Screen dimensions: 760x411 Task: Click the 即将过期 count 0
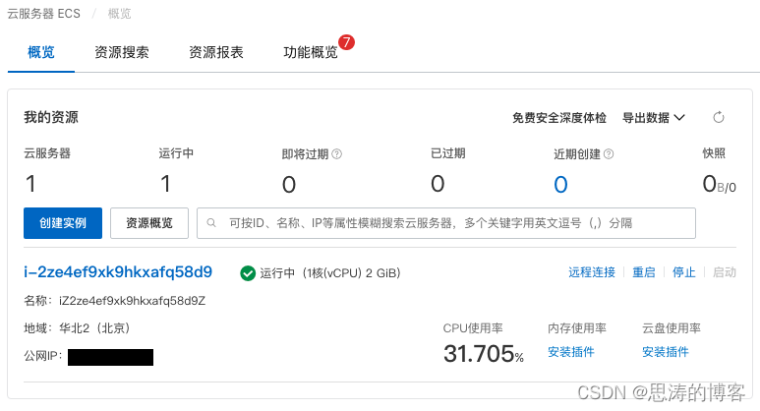click(289, 185)
